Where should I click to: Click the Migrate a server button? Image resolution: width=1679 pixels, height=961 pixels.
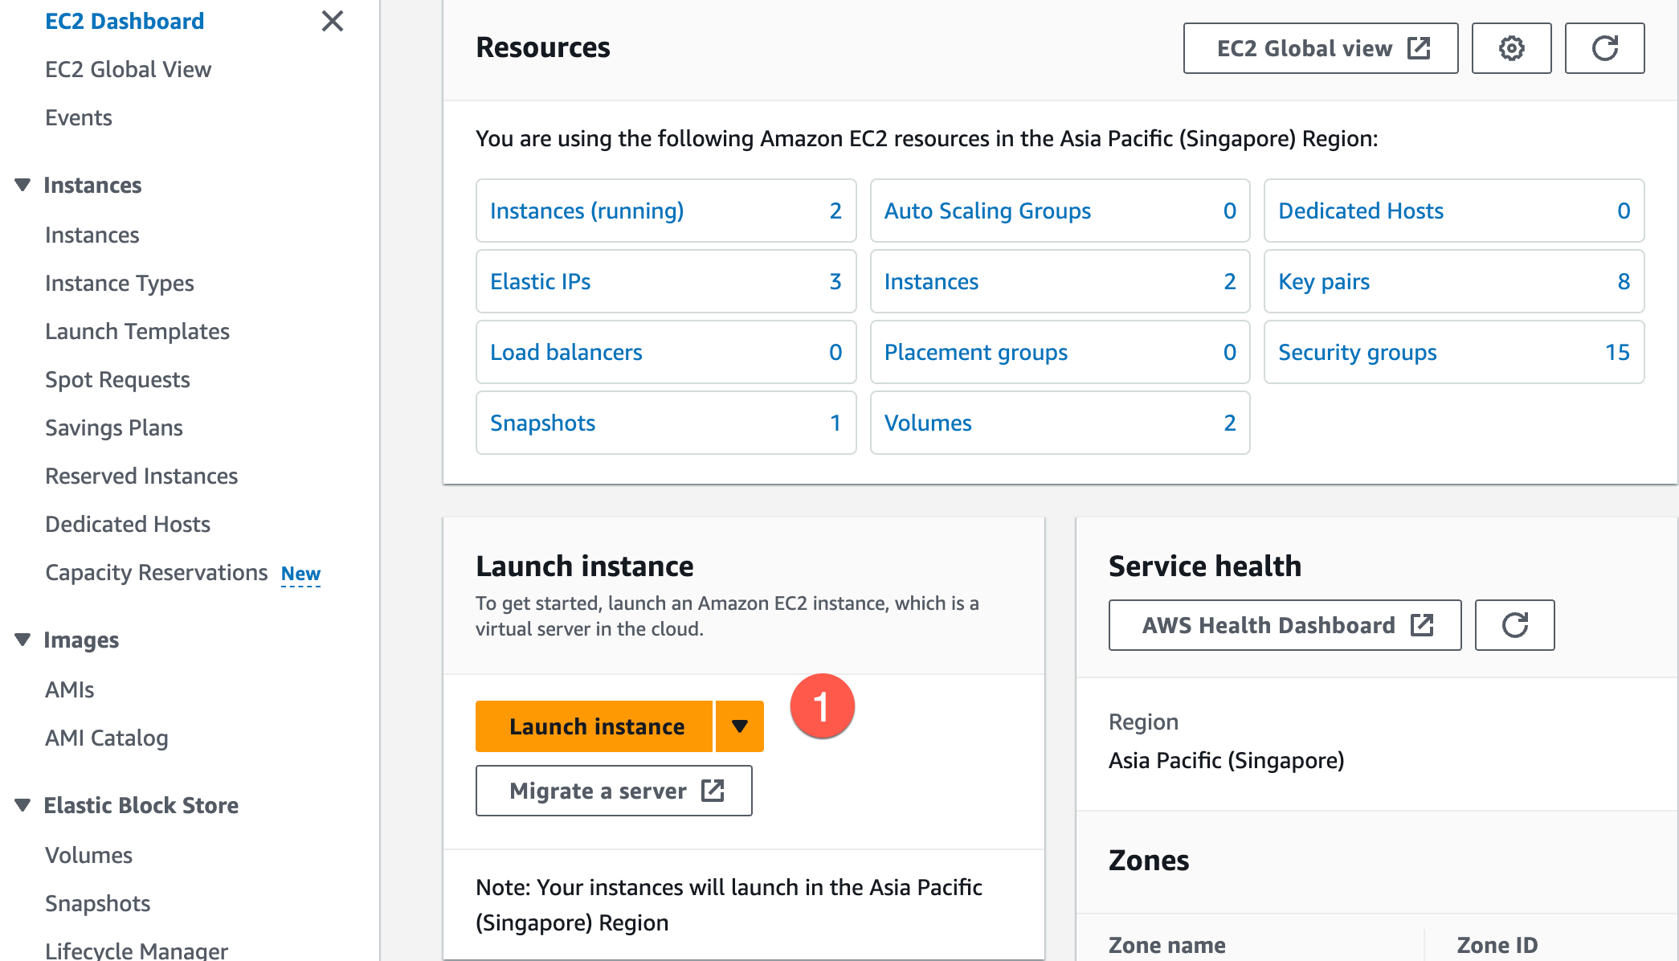(x=613, y=791)
